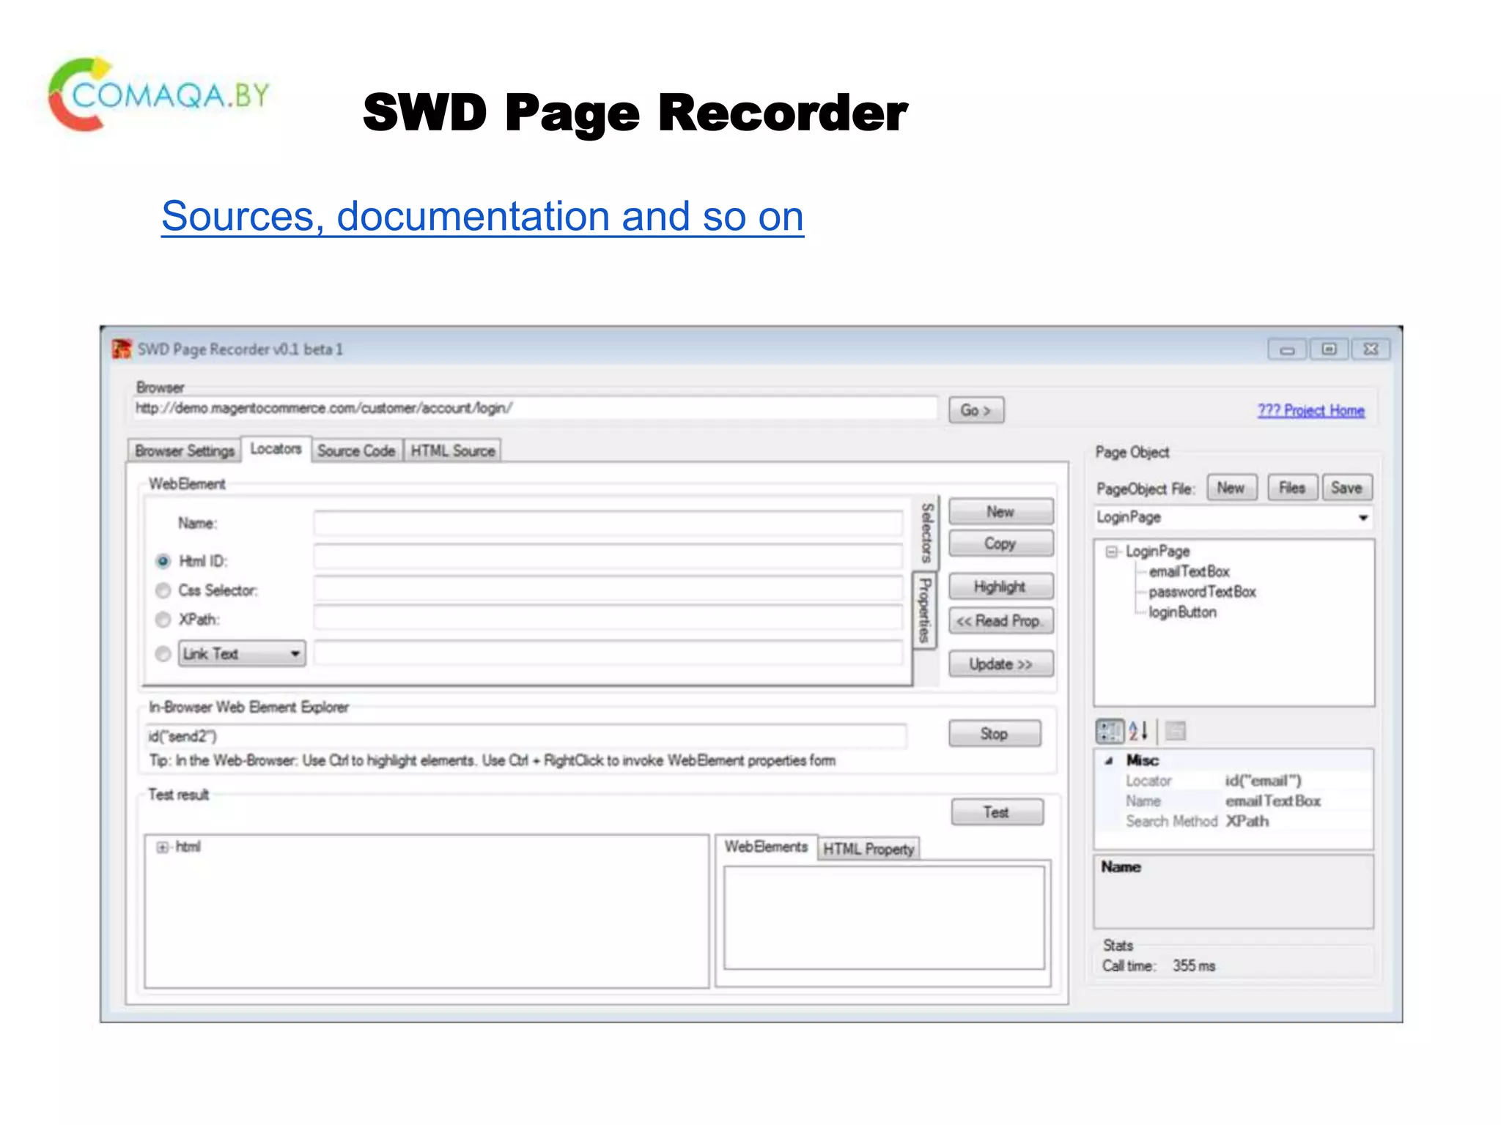Select loginButton in the page object tree
Viewport: 1501px width, 1125px height.
1182,612
